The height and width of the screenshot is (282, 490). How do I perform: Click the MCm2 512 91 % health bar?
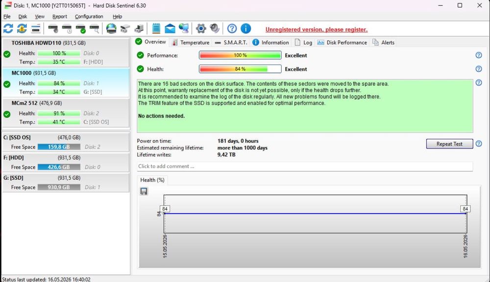59,113
